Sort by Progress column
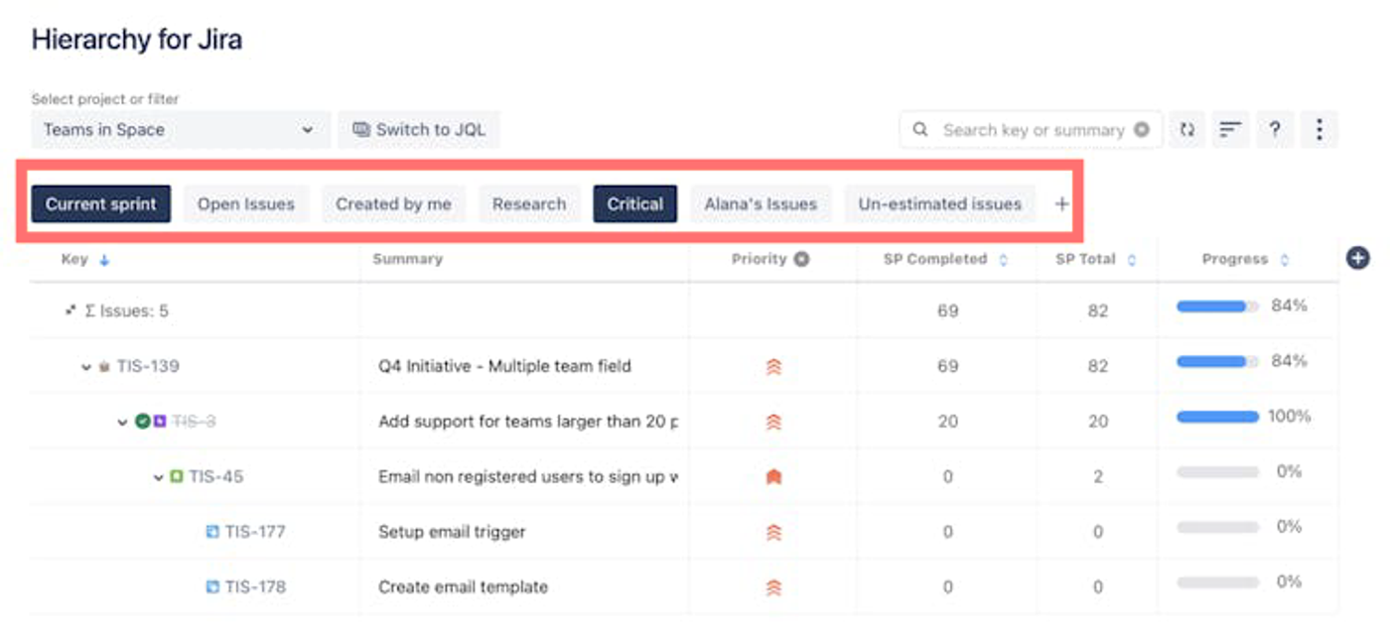This screenshot has width=1390, height=634. 1285,260
